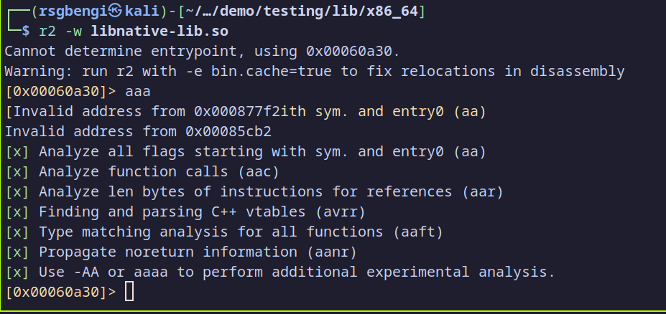Click the block cursor at r2 prompt
666x314 pixels.
[x=129, y=291]
